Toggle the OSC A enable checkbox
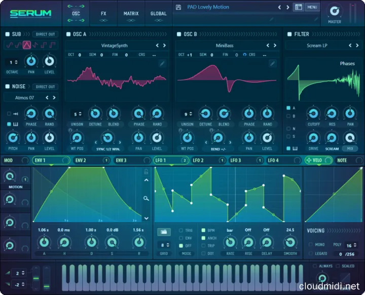This screenshot has height=295, width=365. [x=68, y=34]
